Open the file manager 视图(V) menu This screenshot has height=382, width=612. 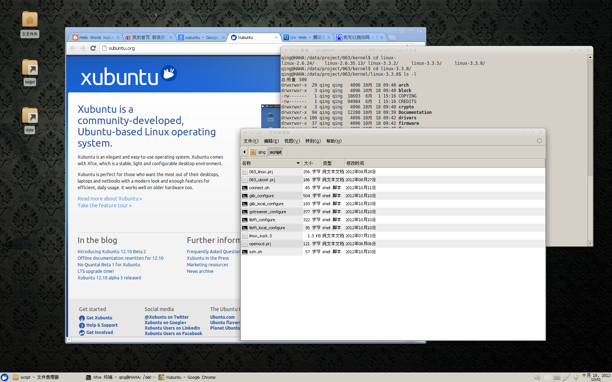[x=292, y=141]
